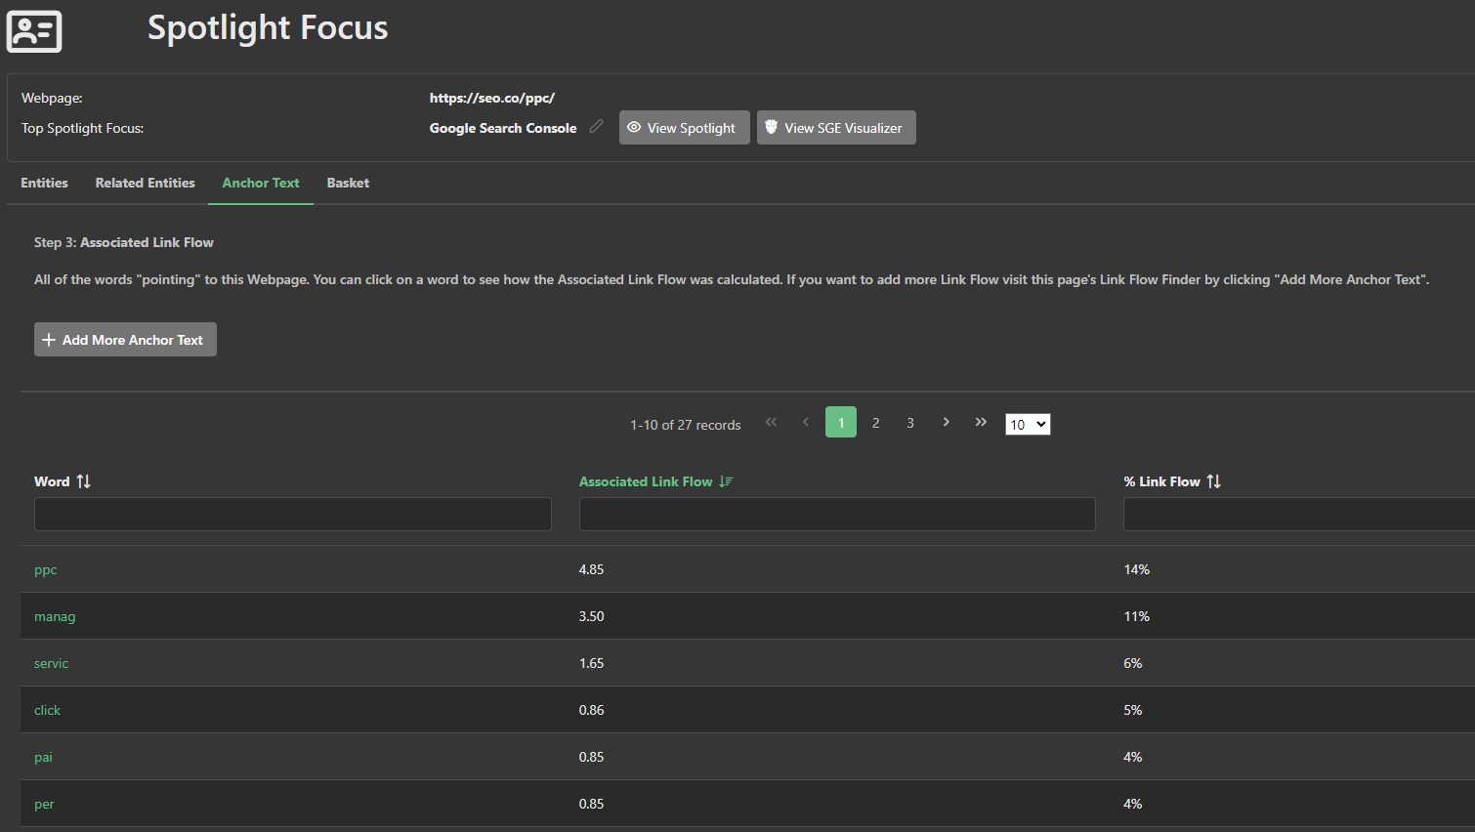
Task: Go to the next page chevron
Action: click(x=946, y=422)
